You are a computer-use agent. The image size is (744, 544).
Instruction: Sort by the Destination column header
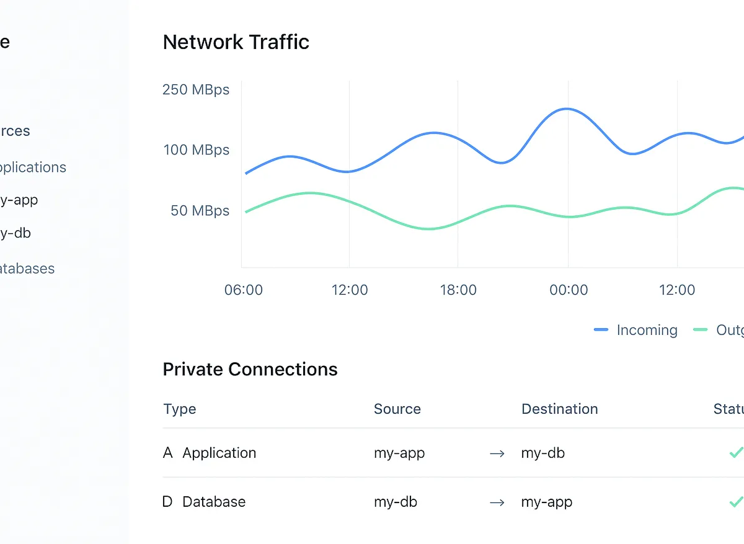pyautogui.click(x=559, y=409)
